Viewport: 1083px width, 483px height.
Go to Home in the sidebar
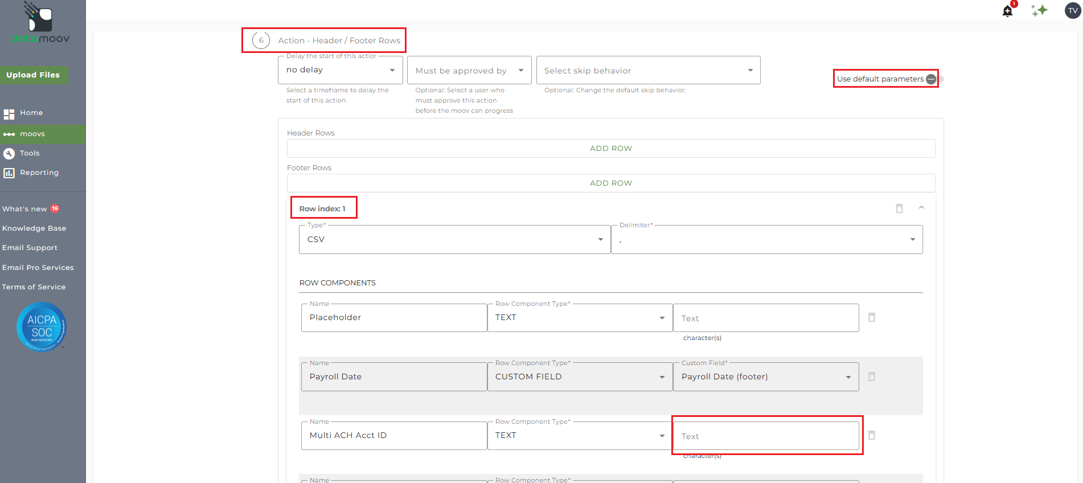tap(31, 113)
